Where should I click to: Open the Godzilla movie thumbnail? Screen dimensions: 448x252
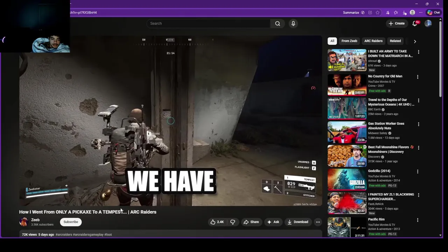[x=347, y=179]
